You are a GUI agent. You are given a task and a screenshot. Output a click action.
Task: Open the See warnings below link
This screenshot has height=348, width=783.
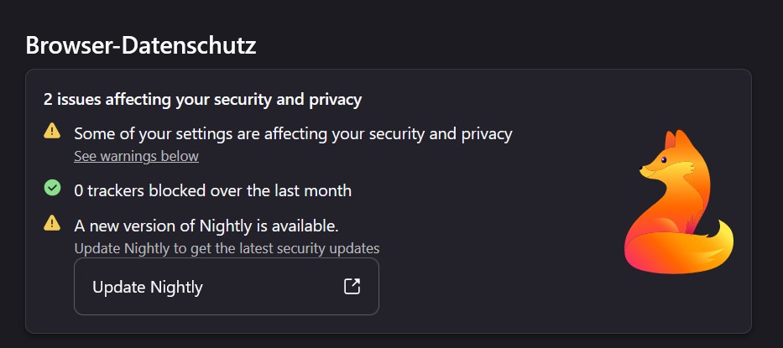[136, 156]
